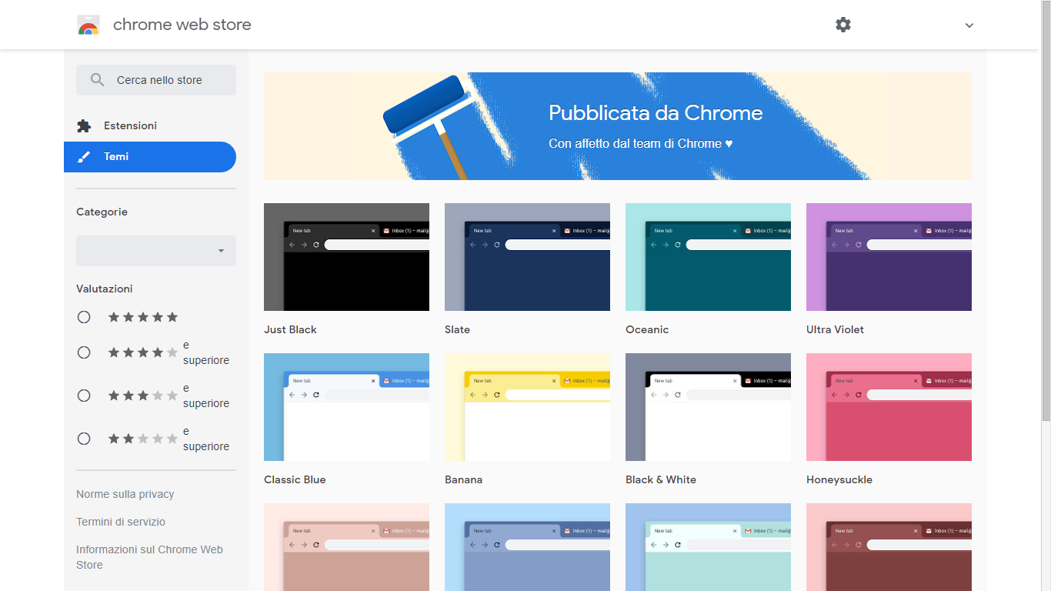Open the Categorie dropdown
This screenshot has width=1051, height=591.
[x=156, y=251]
